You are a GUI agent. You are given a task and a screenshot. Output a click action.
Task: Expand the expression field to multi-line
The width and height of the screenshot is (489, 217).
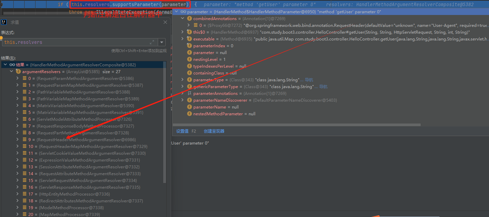152,42
